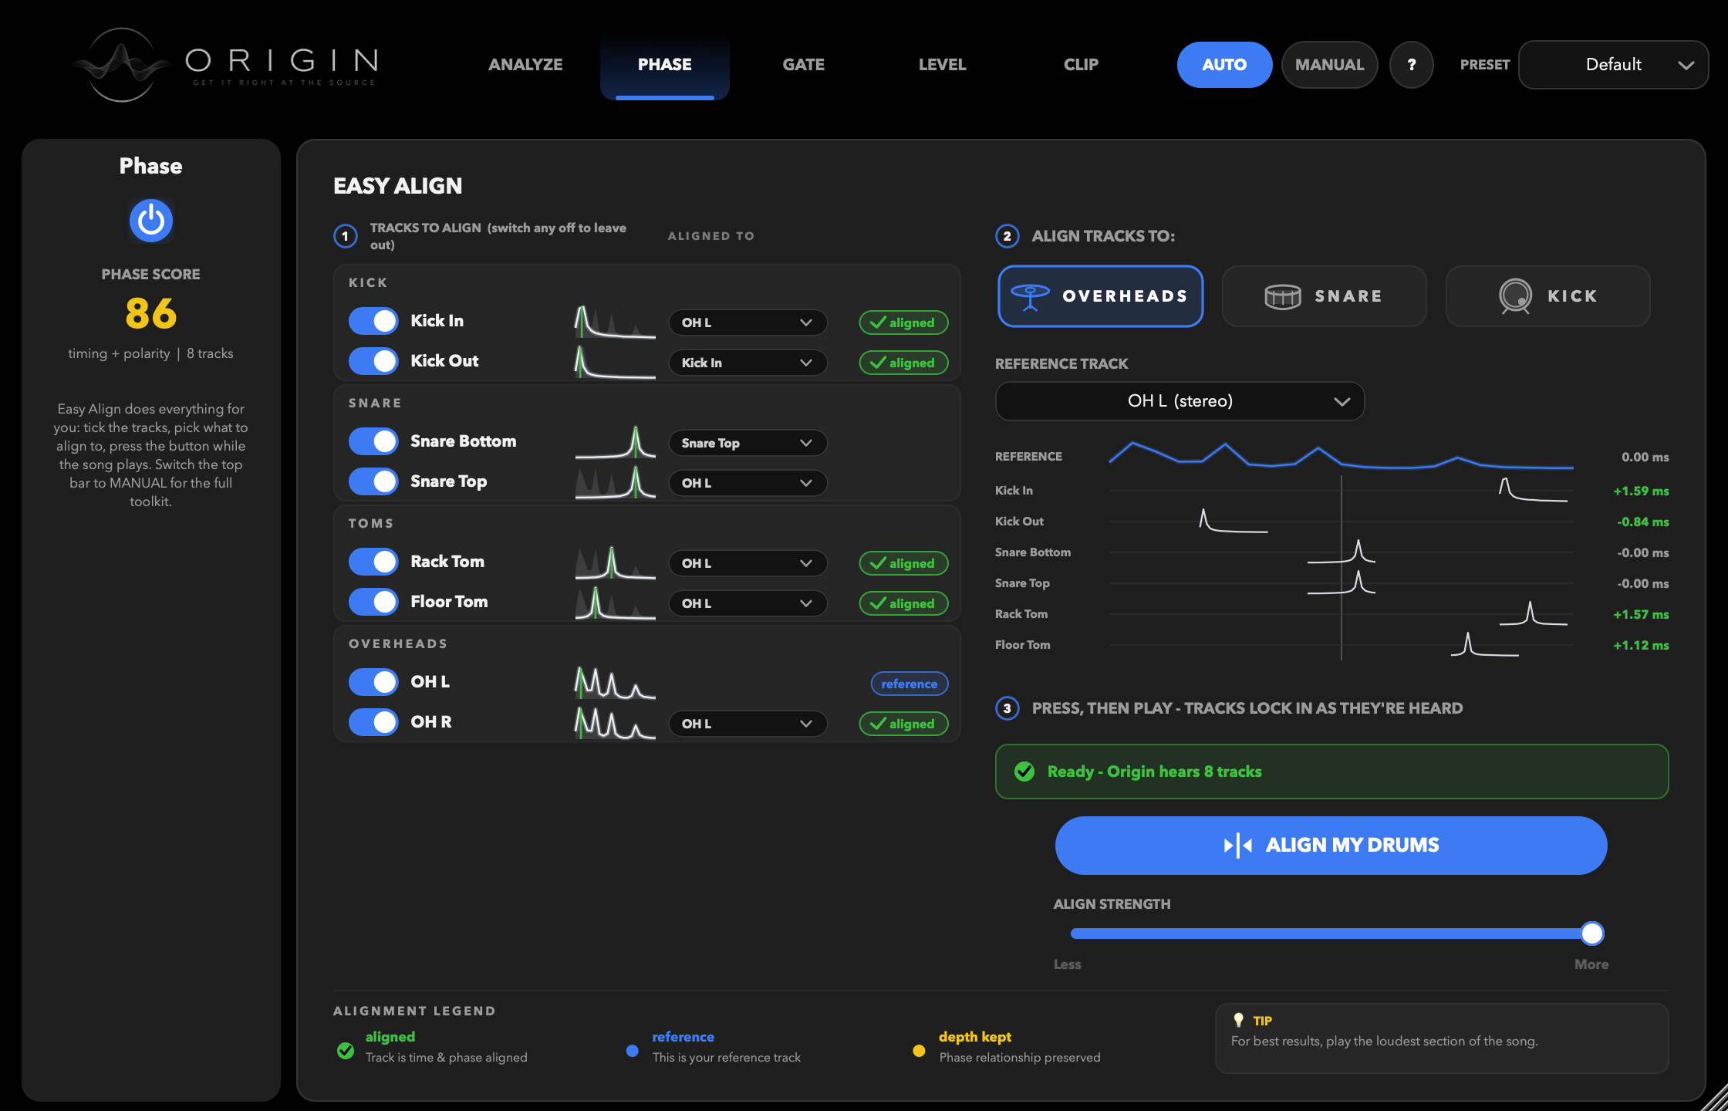Viewport: 1728px width, 1111px height.
Task: Select the PHASE tab
Action: pos(664,65)
